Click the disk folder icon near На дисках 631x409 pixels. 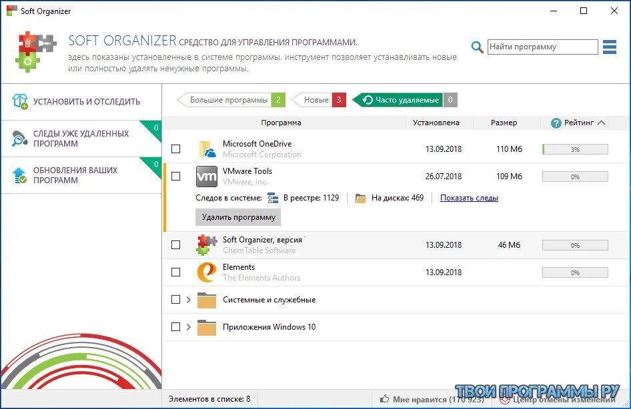[x=361, y=198]
